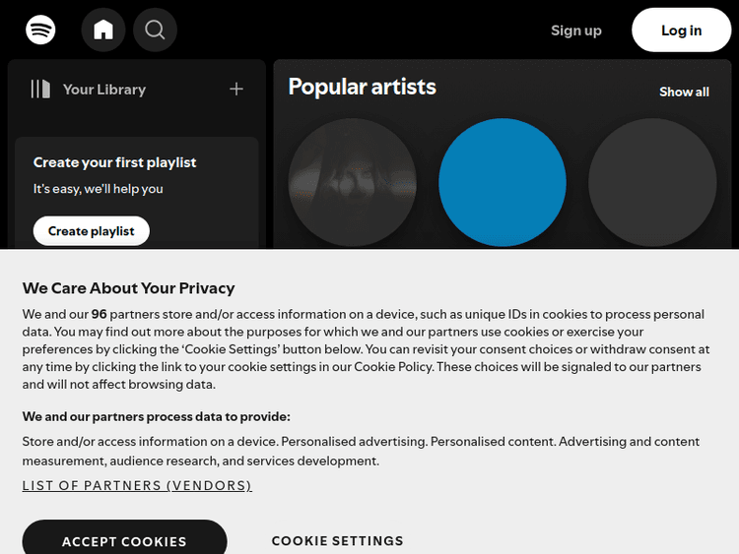Show all popular artists
Viewport: 739px width, 554px height.
coord(684,92)
